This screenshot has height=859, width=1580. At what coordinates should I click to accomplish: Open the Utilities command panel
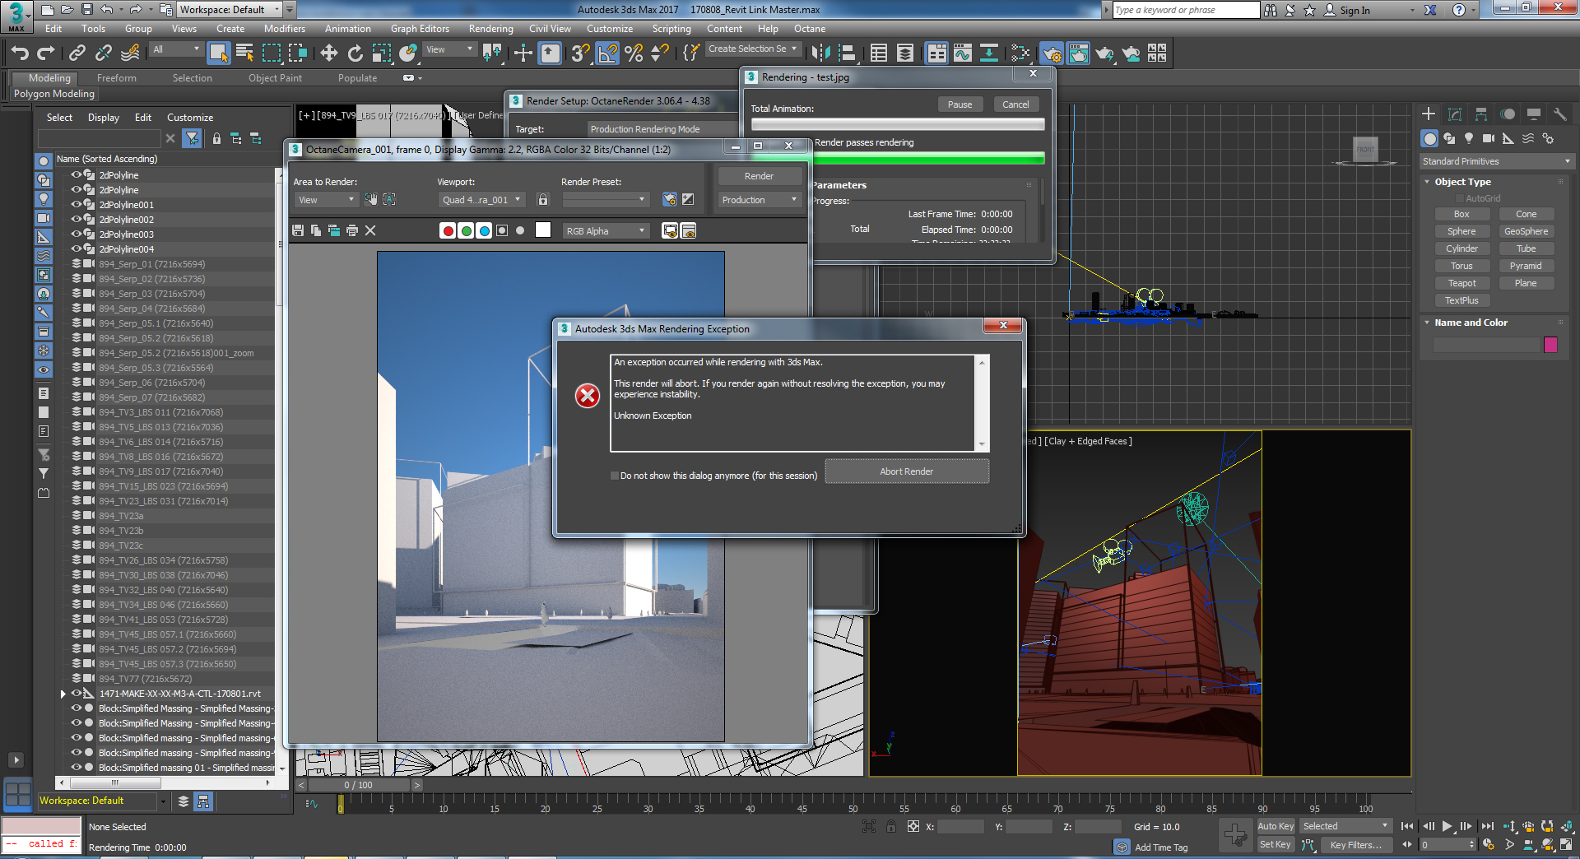1560,114
